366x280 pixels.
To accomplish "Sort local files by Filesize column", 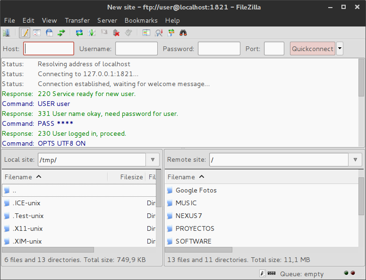I will pos(127,177).
